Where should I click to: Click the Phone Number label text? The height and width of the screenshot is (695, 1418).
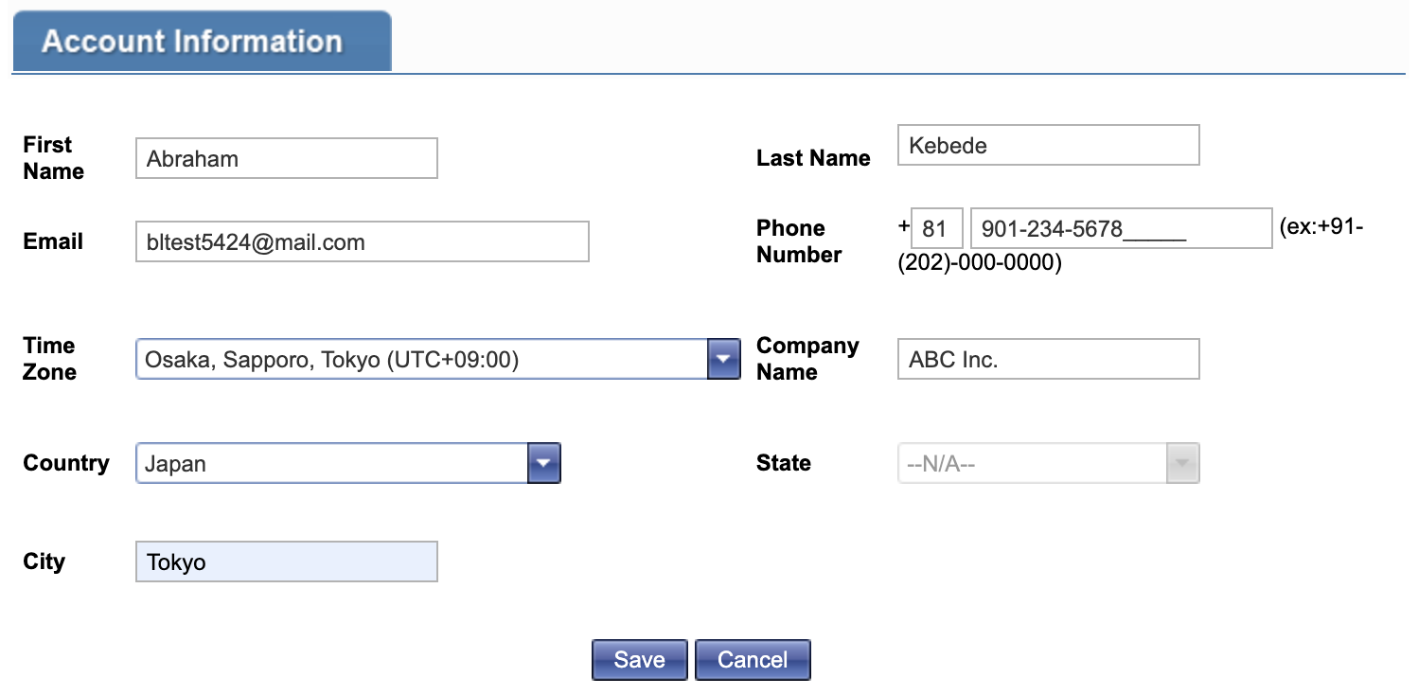(x=798, y=241)
